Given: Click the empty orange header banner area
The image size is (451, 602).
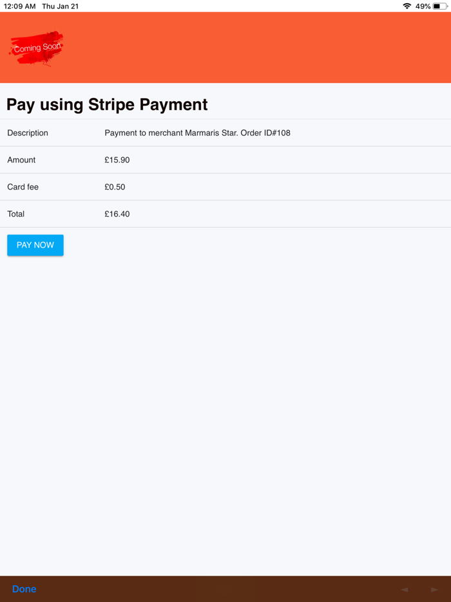Looking at the screenshot, I should 258,48.
